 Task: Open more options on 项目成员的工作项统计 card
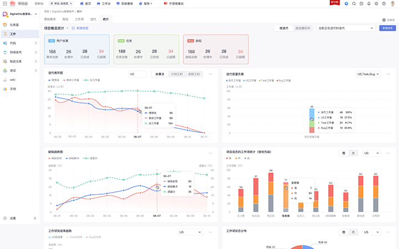pyautogui.click(x=388, y=153)
